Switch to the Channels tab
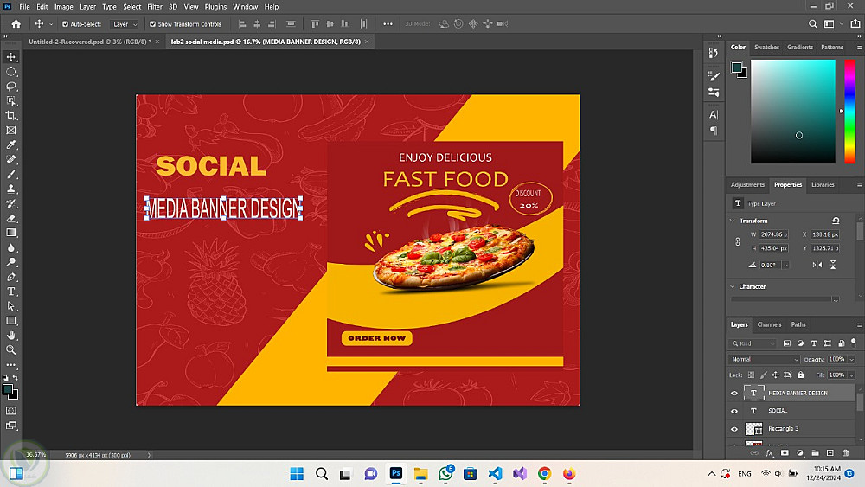 769,324
